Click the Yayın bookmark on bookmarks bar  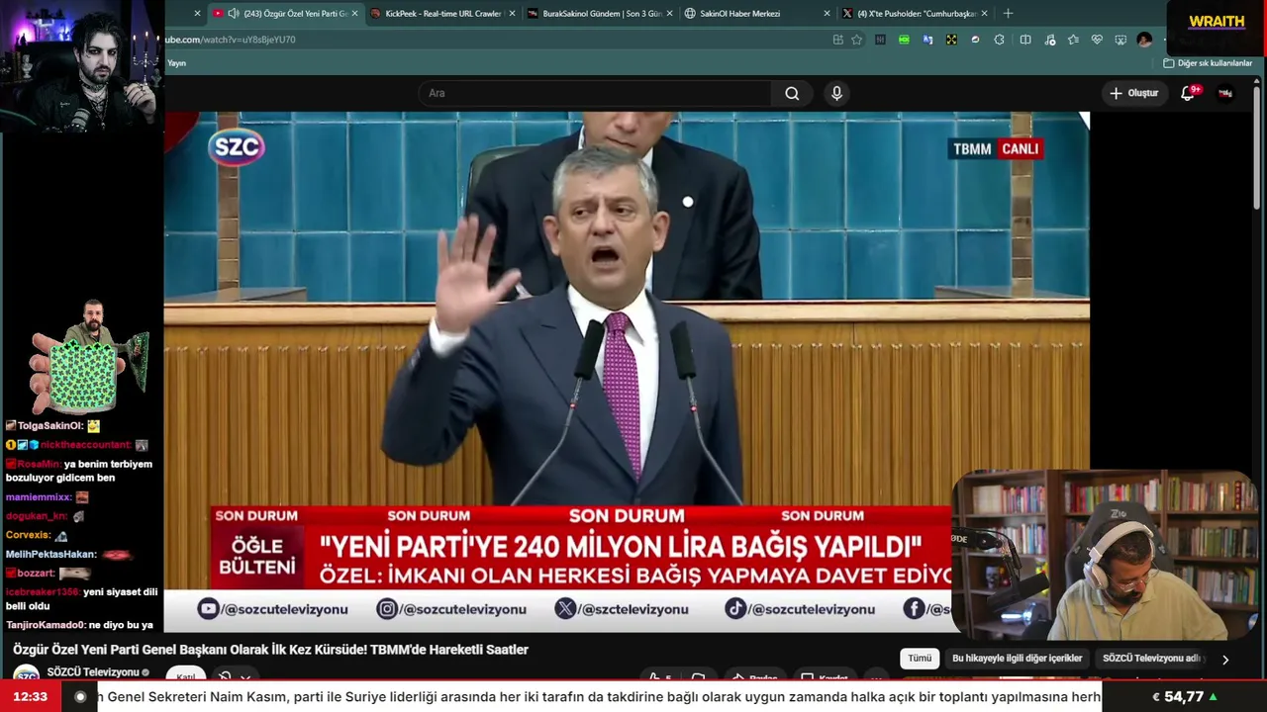pyautogui.click(x=176, y=63)
